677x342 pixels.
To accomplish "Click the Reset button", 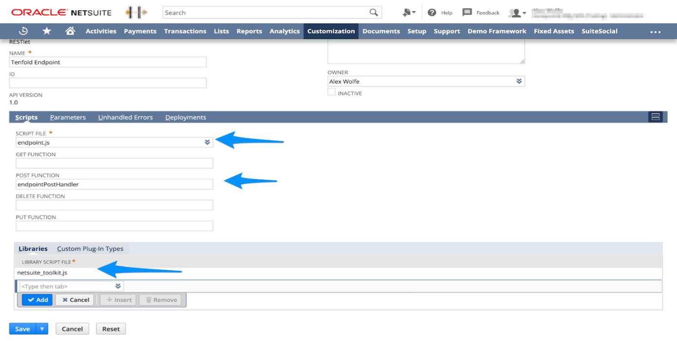I will point(111,329).
